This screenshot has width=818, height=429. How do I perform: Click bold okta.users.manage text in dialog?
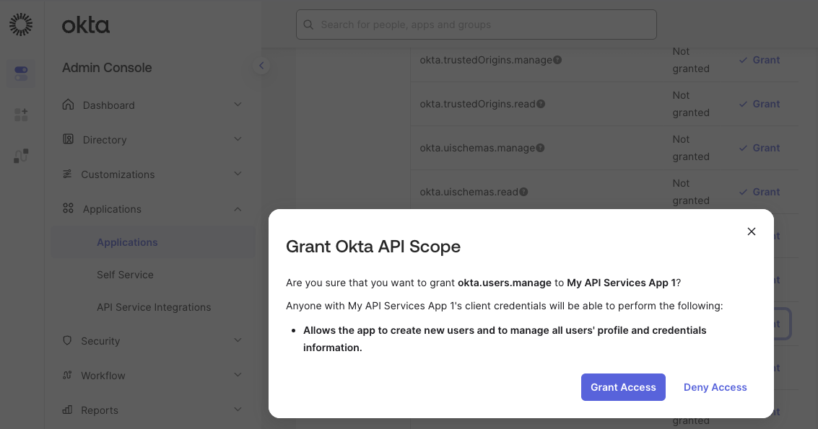505,283
